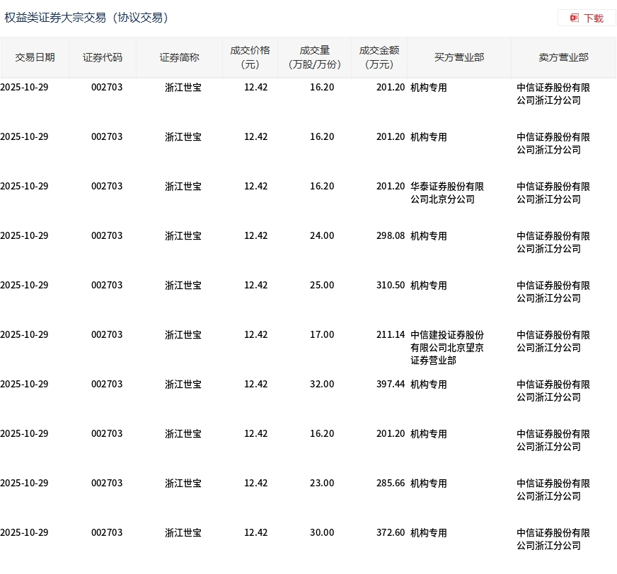Click the 16.20 volume in 华泰证券 buyer row
617x574 pixels.
(x=322, y=187)
